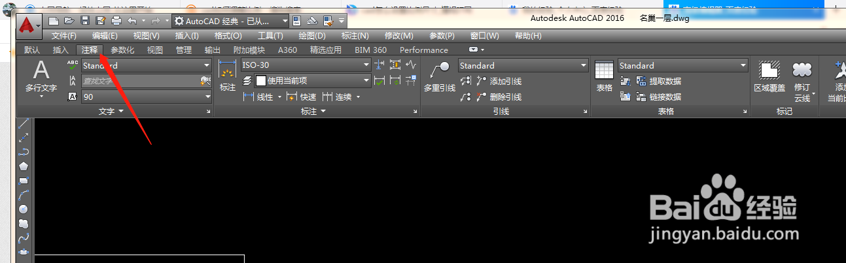Click the multileader collect icon
This screenshot has width=846, height=263.
click(x=466, y=97)
